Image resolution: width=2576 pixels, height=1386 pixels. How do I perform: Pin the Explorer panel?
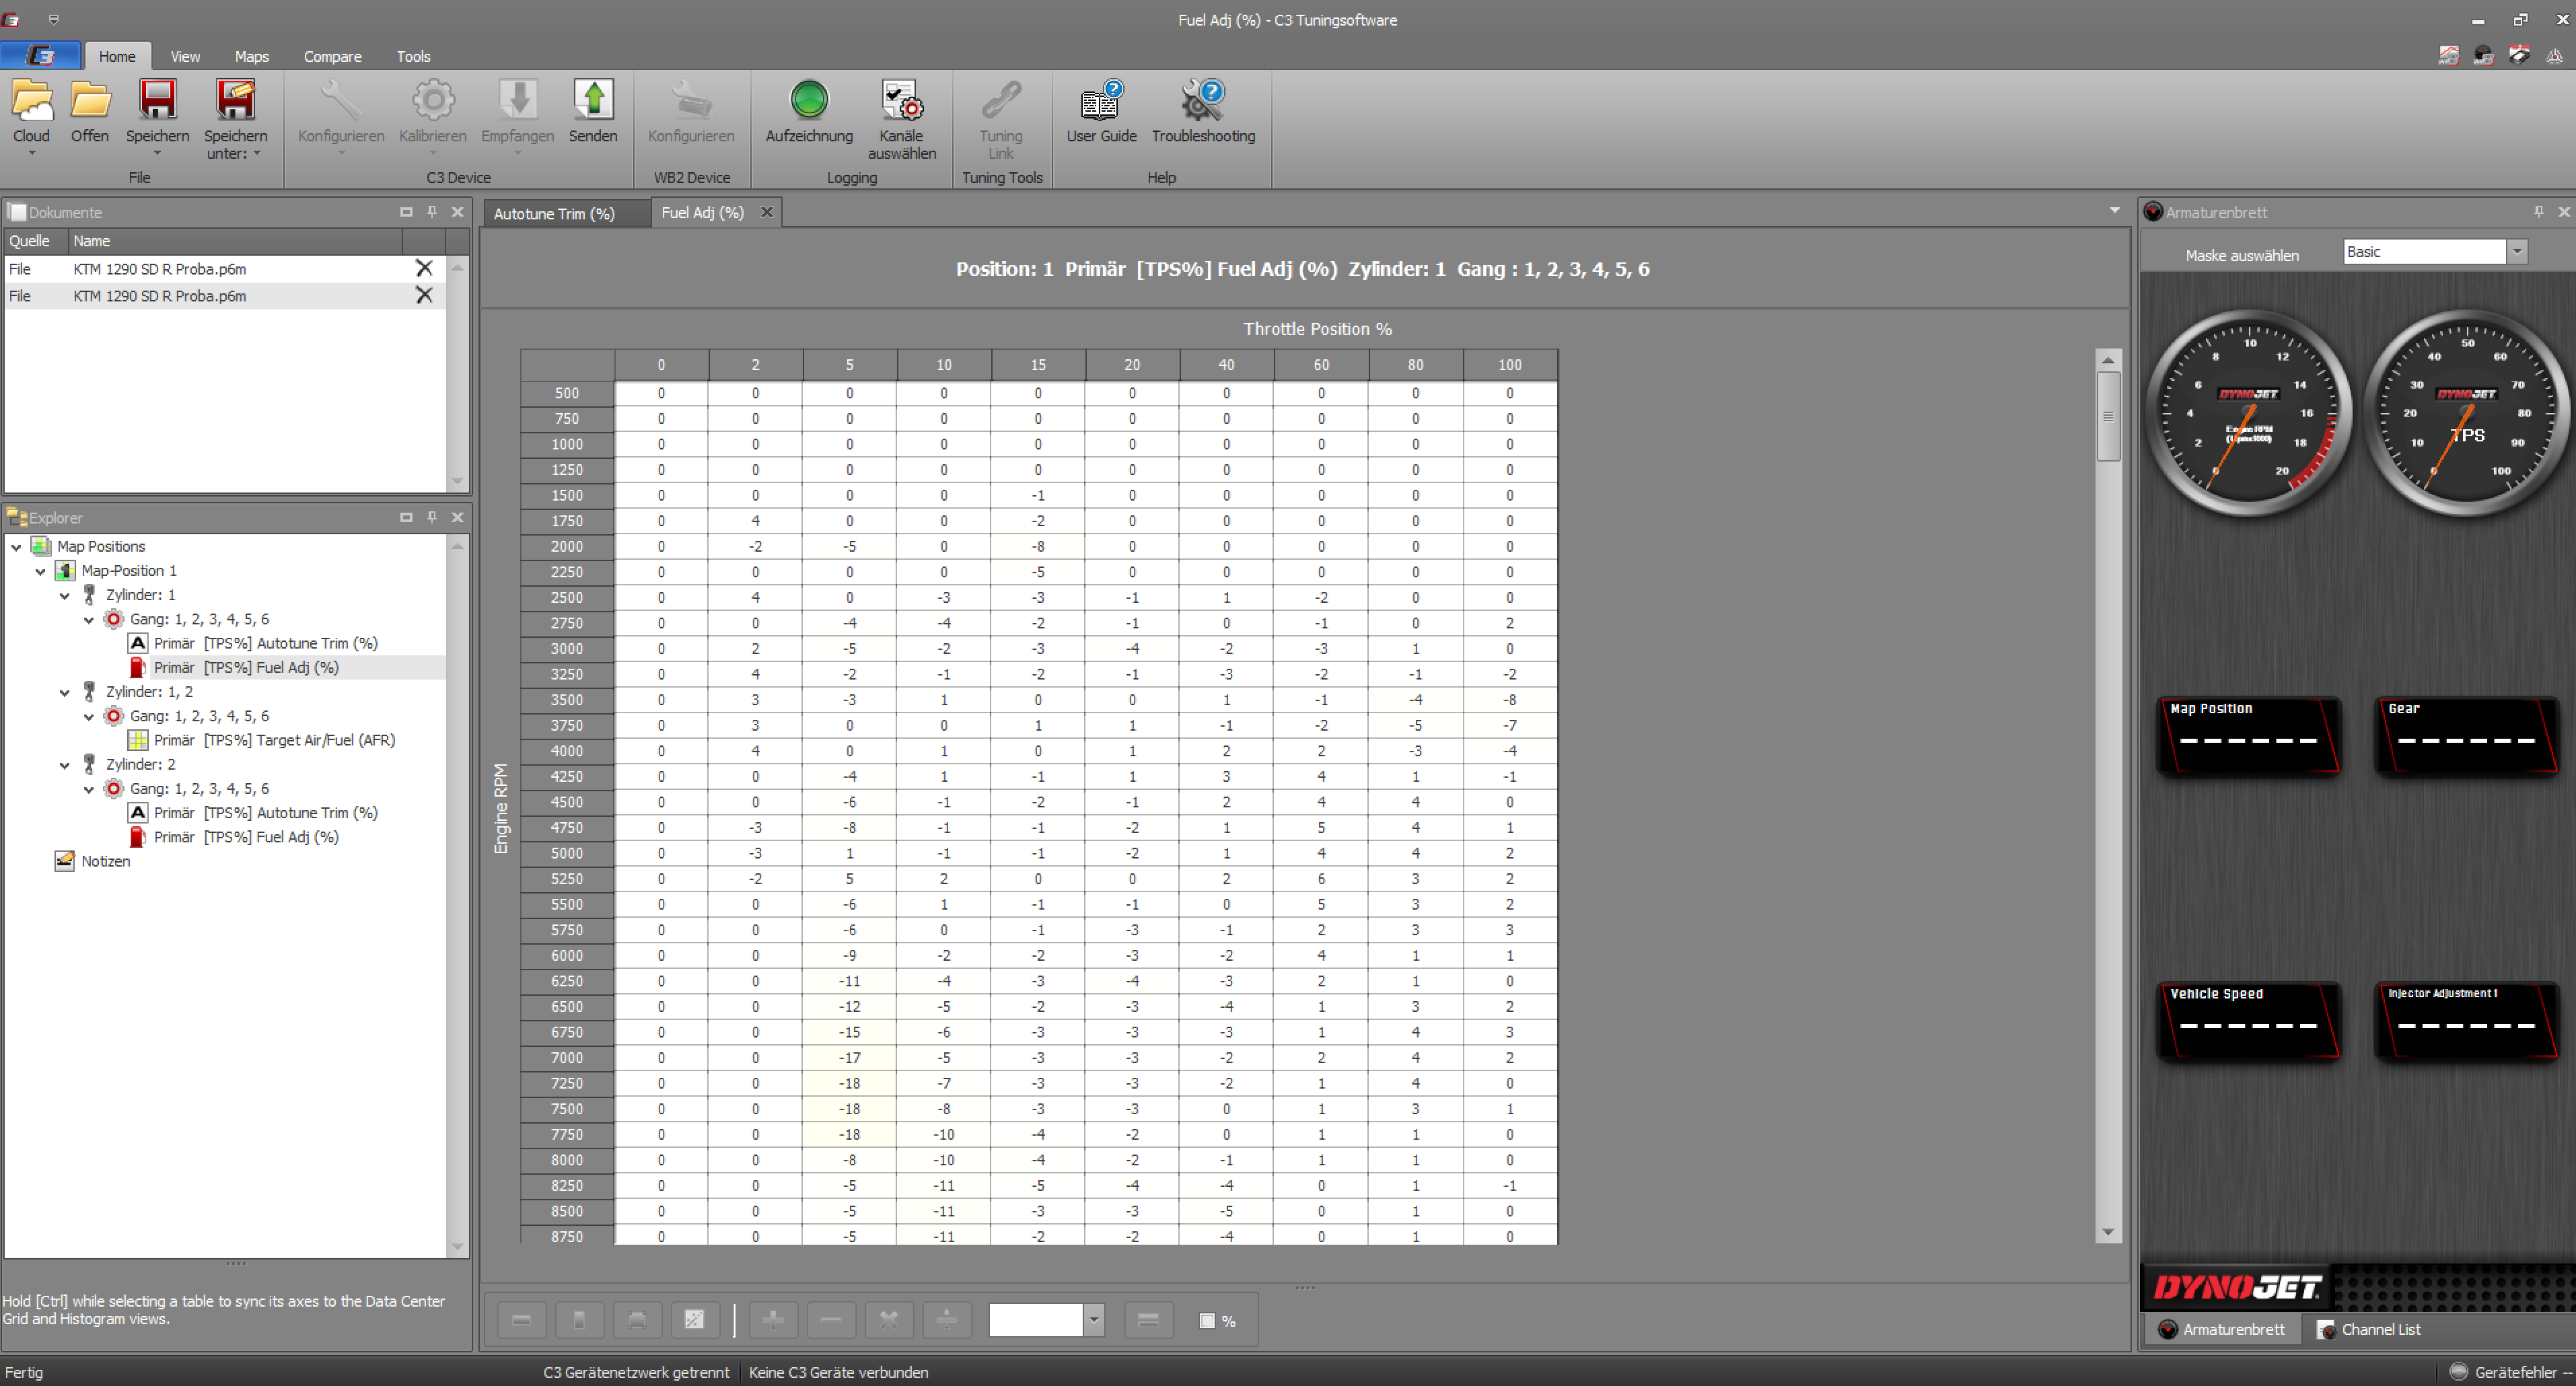432,517
